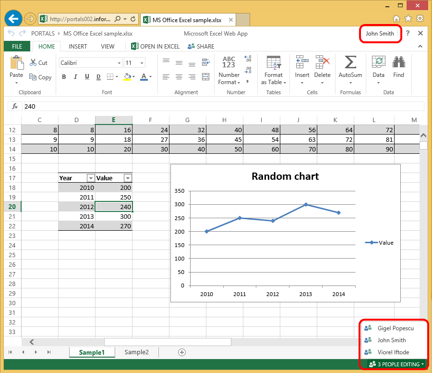Open browser Tools gear icon
This screenshot has height=373, width=432.
pos(420,18)
